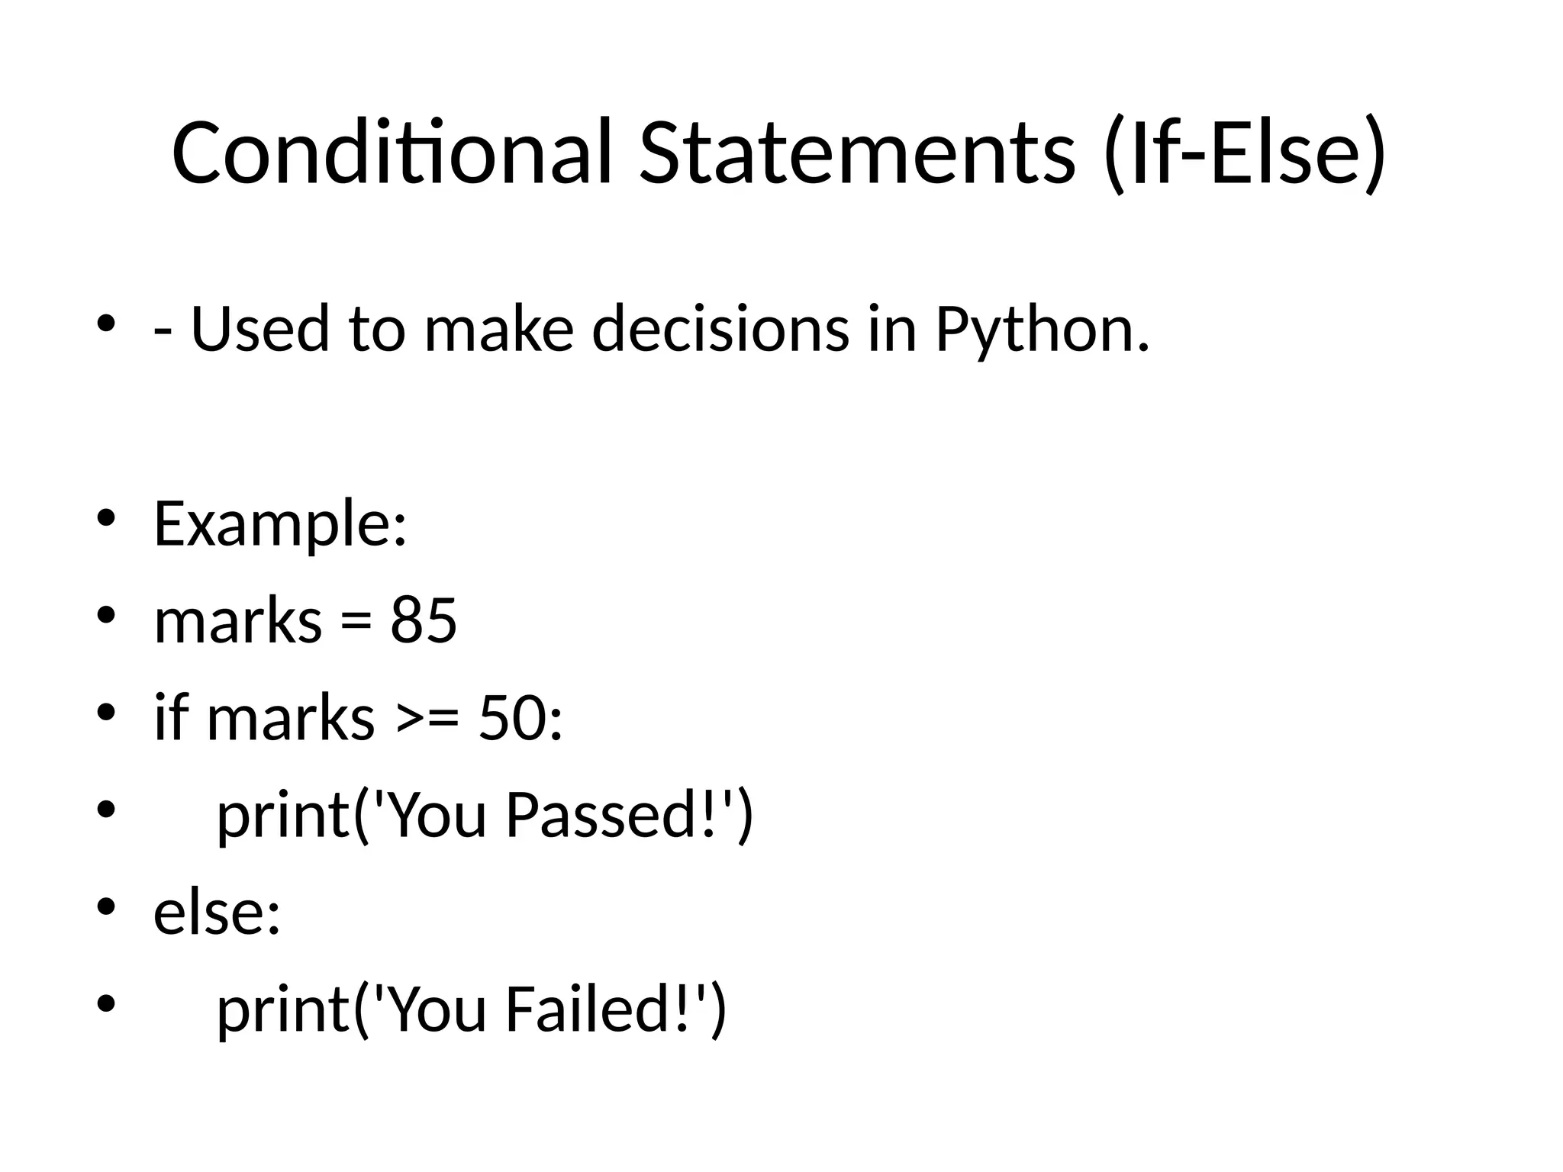Click the word "Python." in first bullet
Image resolution: width=1563 pixels, height=1172 pixels.
(x=1042, y=330)
